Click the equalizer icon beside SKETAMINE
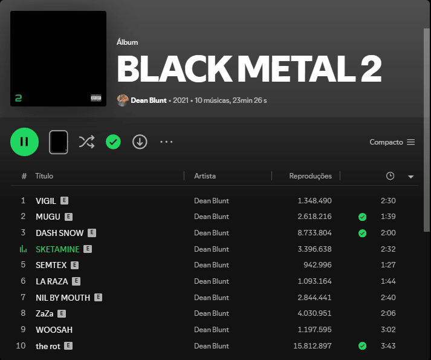This screenshot has width=431, height=360. [x=23, y=249]
